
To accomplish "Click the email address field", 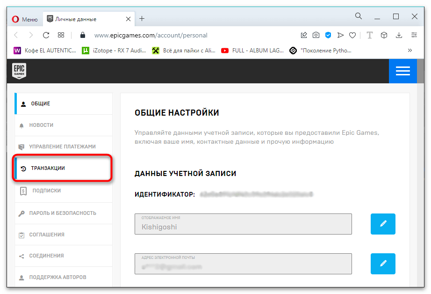I will pyautogui.click(x=243, y=264).
